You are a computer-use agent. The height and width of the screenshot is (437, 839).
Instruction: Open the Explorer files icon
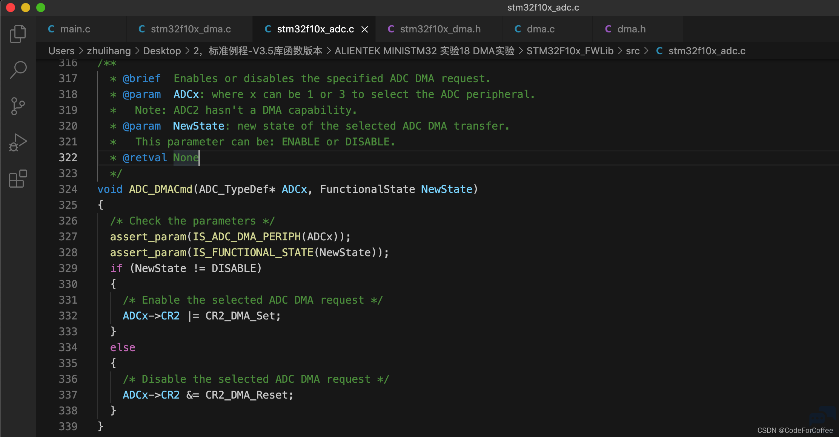click(18, 34)
